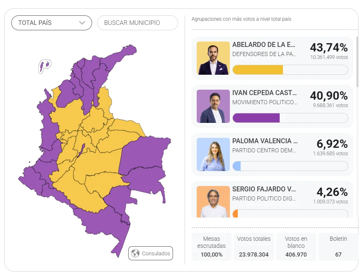The image size is (361, 274).
Task: Click the Votos totales 23.978.304 box
Action: pos(254,247)
